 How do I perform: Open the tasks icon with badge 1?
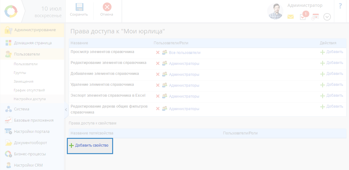coord(303,17)
